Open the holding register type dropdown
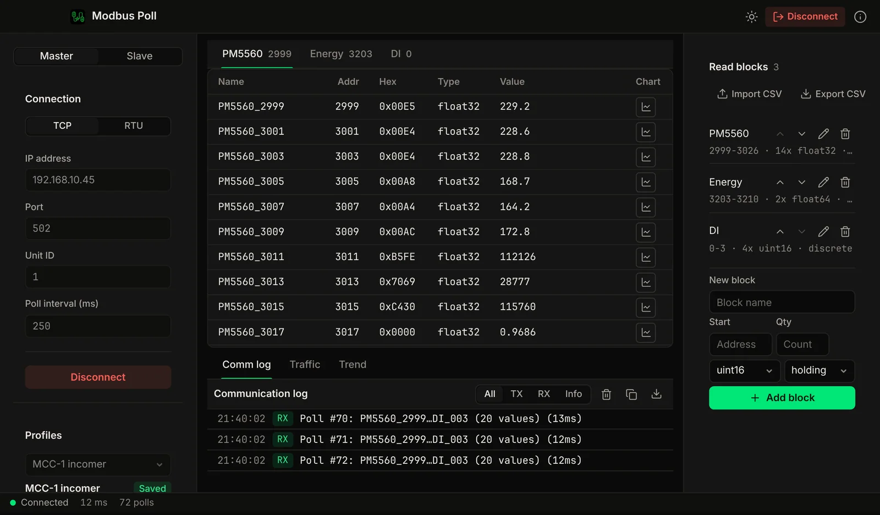Viewport: 880px width, 515px height. [x=820, y=370]
